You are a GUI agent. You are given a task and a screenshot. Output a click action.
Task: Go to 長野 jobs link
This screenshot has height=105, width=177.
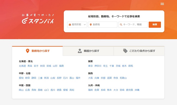pos(59,78)
